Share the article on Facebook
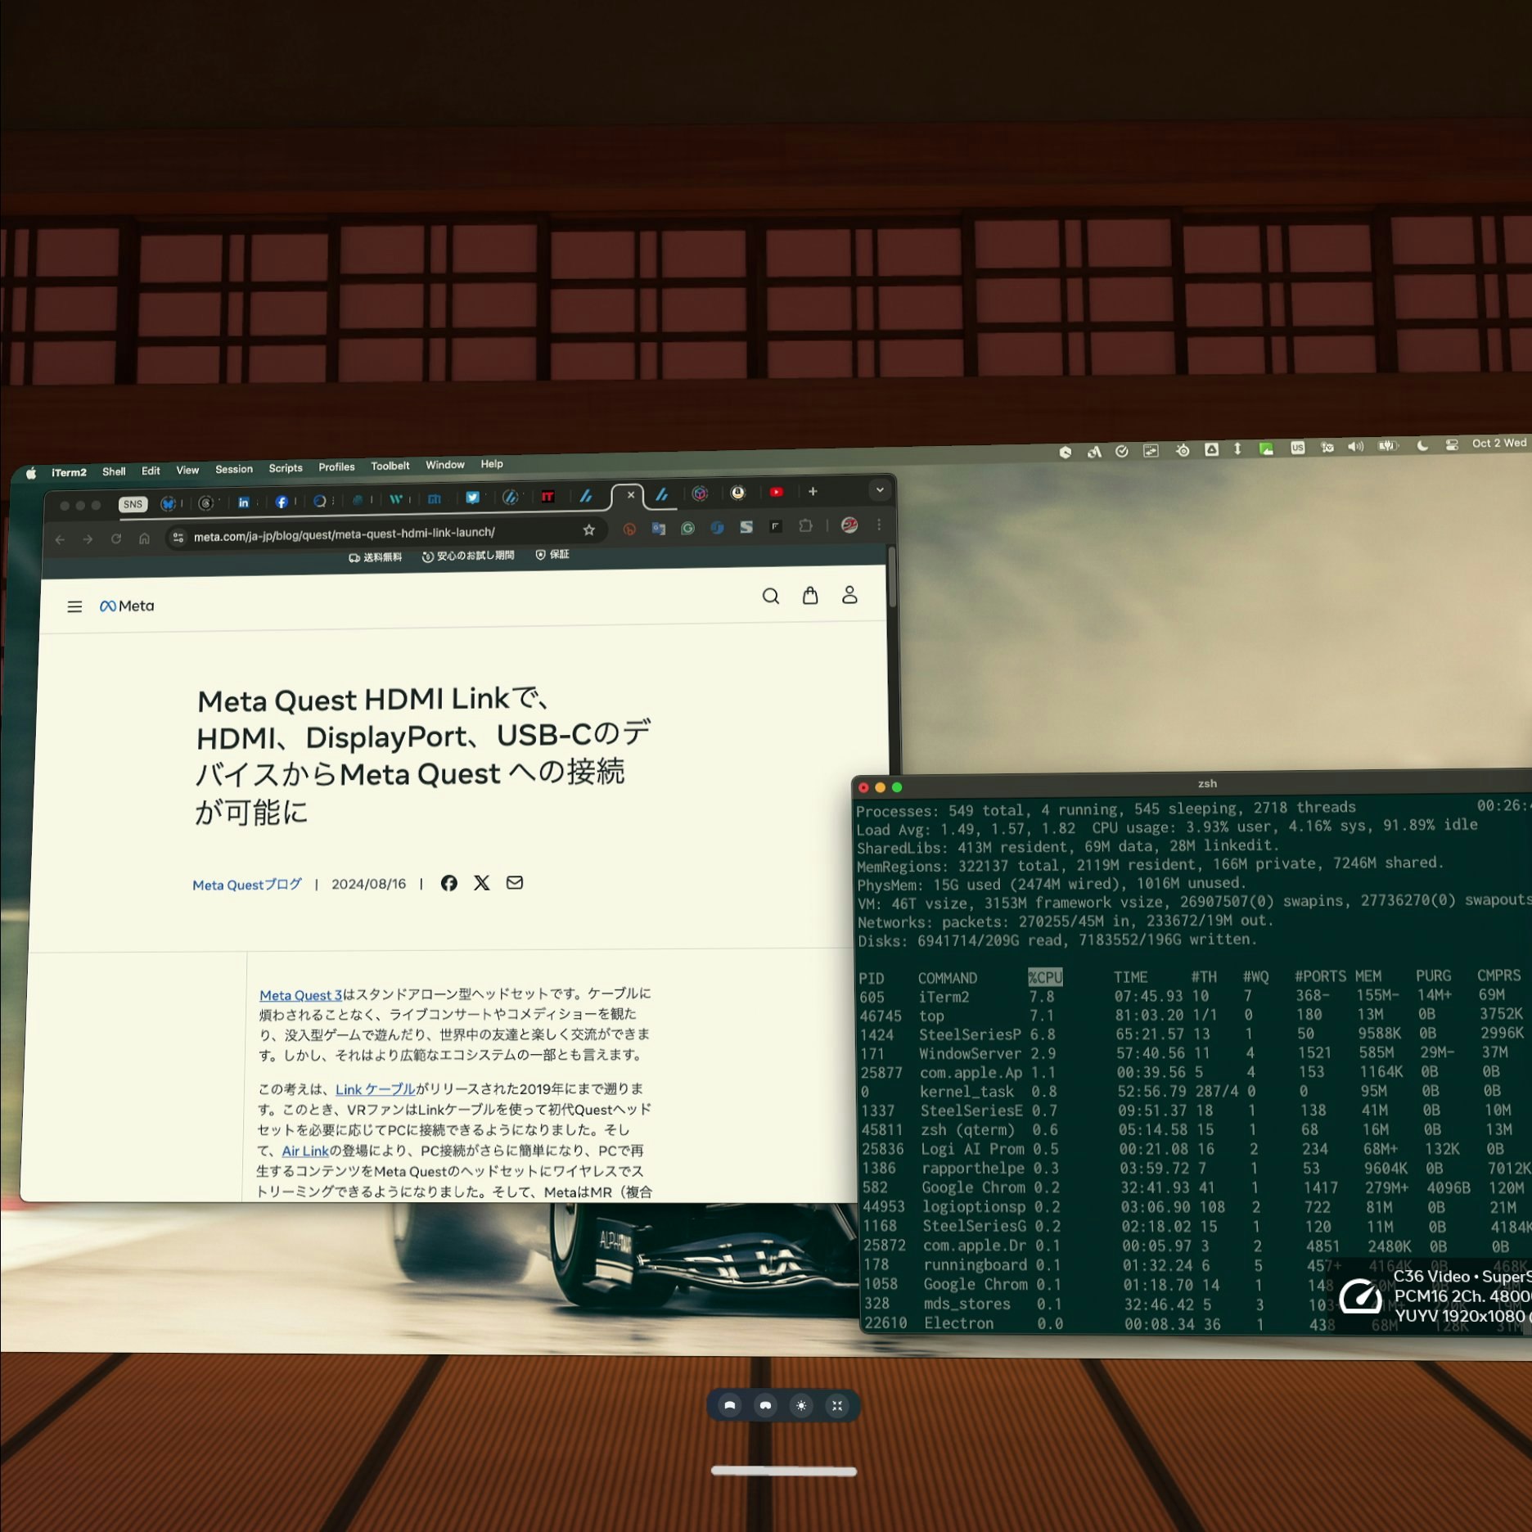 coord(448,883)
